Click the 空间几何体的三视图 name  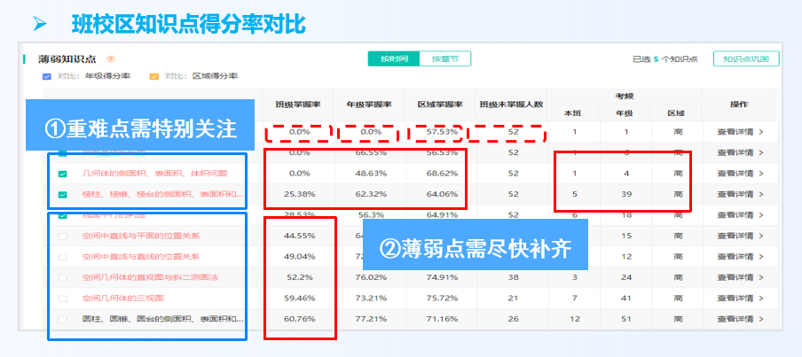click(x=122, y=299)
